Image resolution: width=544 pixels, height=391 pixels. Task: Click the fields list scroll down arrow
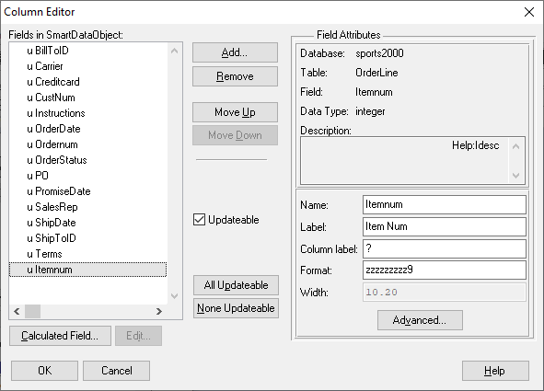pos(175,296)
